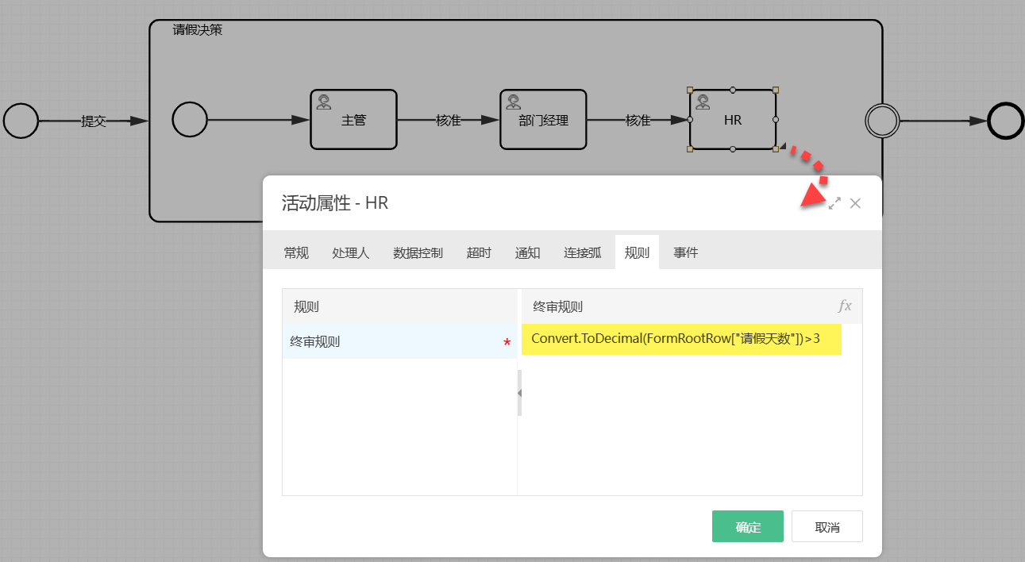Click the process start event circle

21,121
